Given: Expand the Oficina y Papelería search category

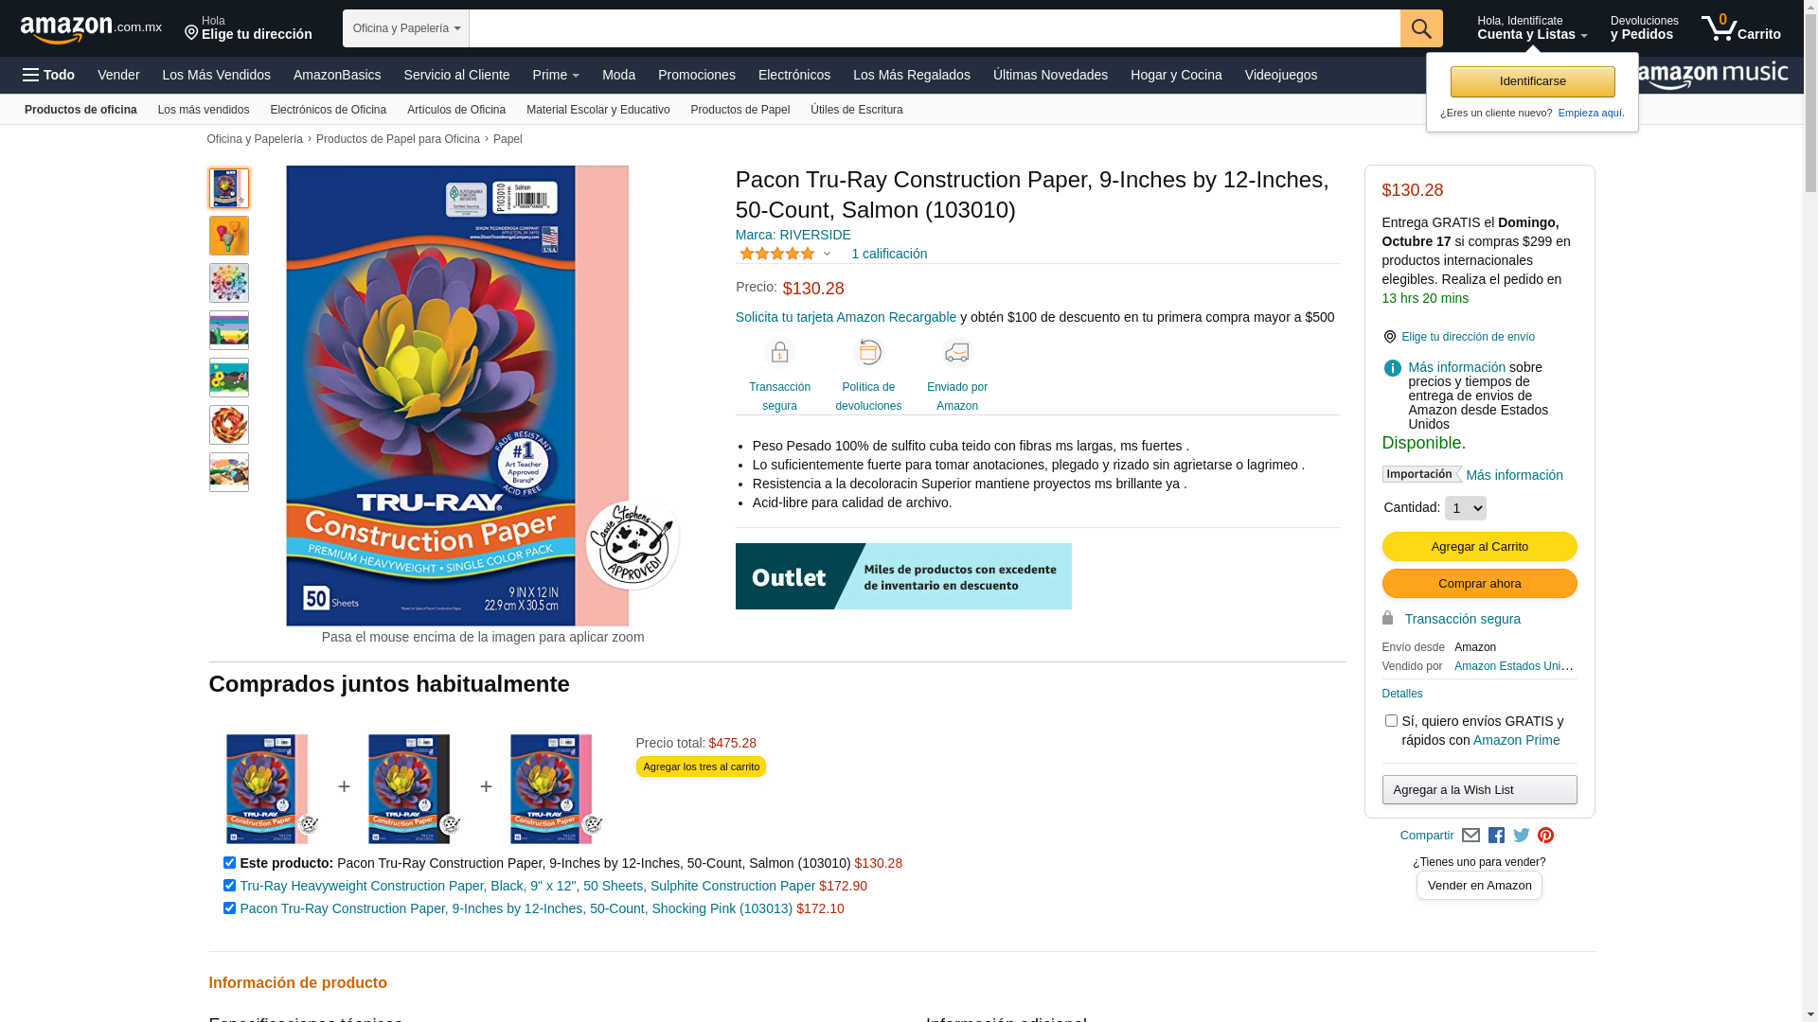Looking at the screenshot, I should [x=406, y=28].
